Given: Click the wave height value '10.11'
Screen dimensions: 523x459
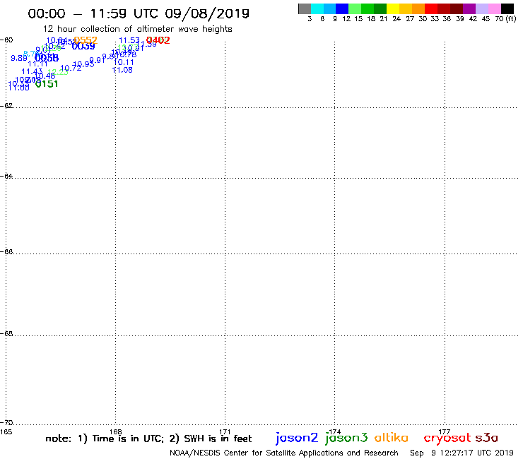Looking at the screenshot, I should pos(124,62).
